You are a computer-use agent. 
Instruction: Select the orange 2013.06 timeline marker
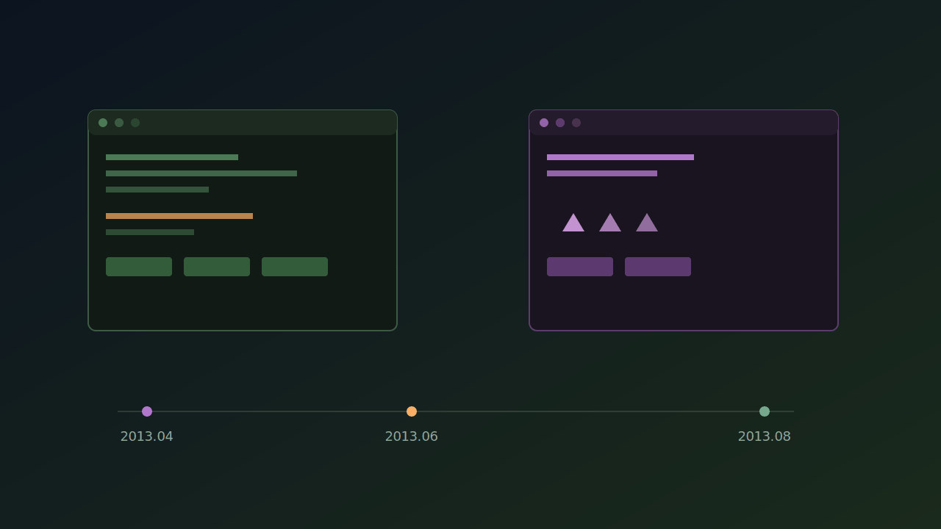412,411
